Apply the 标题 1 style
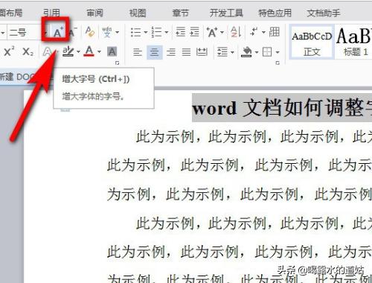Image resolution: width=372 pixels, height=283 pixels. pyautogui.click(x=353, y=42)
